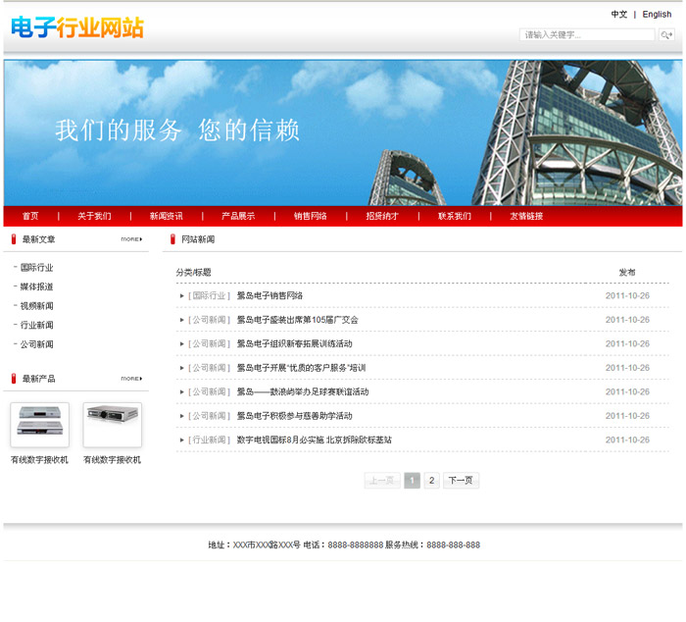Click the 电子行业网站 site logo

[x=77, y=27]
